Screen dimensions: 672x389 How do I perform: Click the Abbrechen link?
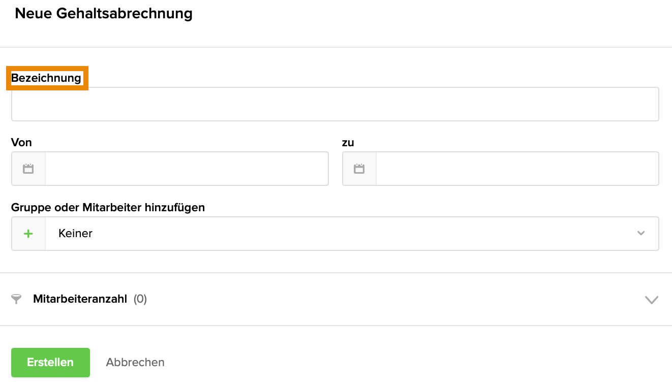tap(135, 363)
